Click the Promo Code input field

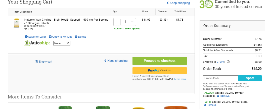click(220, 78)
